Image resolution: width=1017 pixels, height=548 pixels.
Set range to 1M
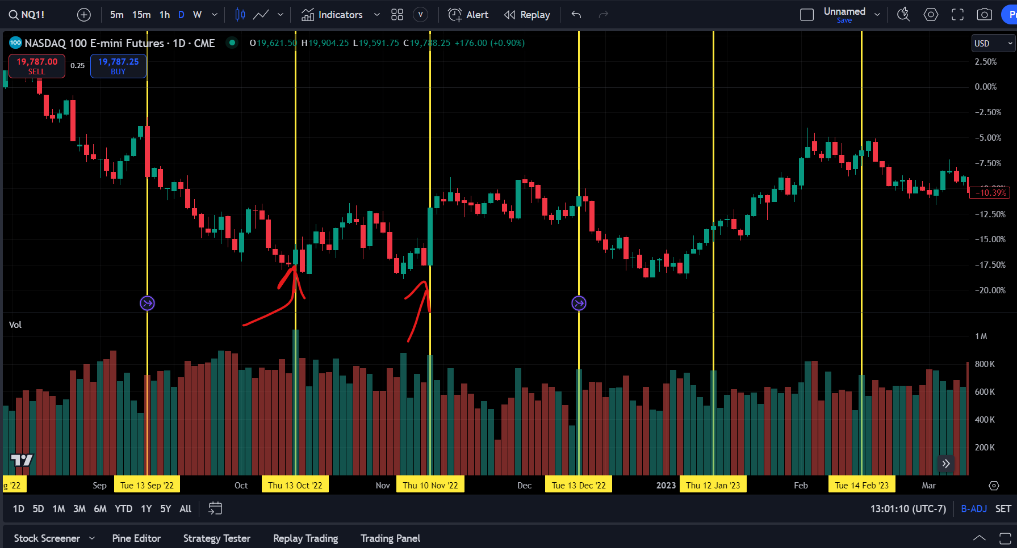tap(58, 509)
